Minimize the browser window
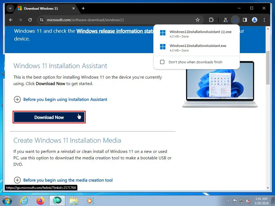275x206 pixels. pyautogui.click(x=239, y=8)
